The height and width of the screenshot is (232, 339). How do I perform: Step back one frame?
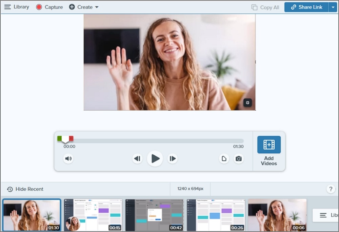pos(137,159)
